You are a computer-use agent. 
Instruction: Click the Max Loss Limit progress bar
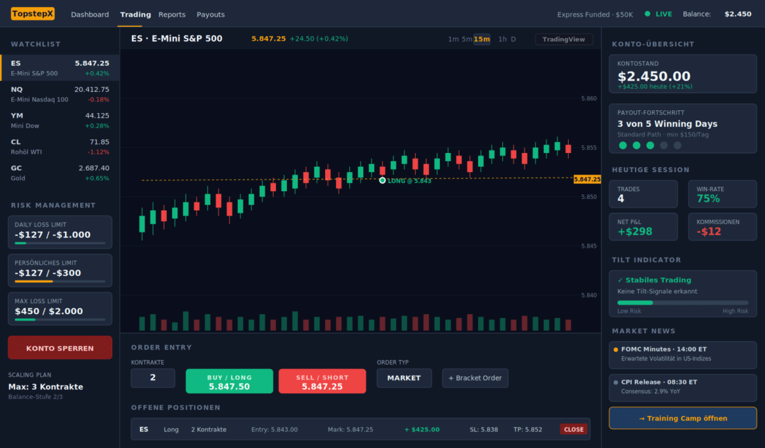tap(60, 319)
